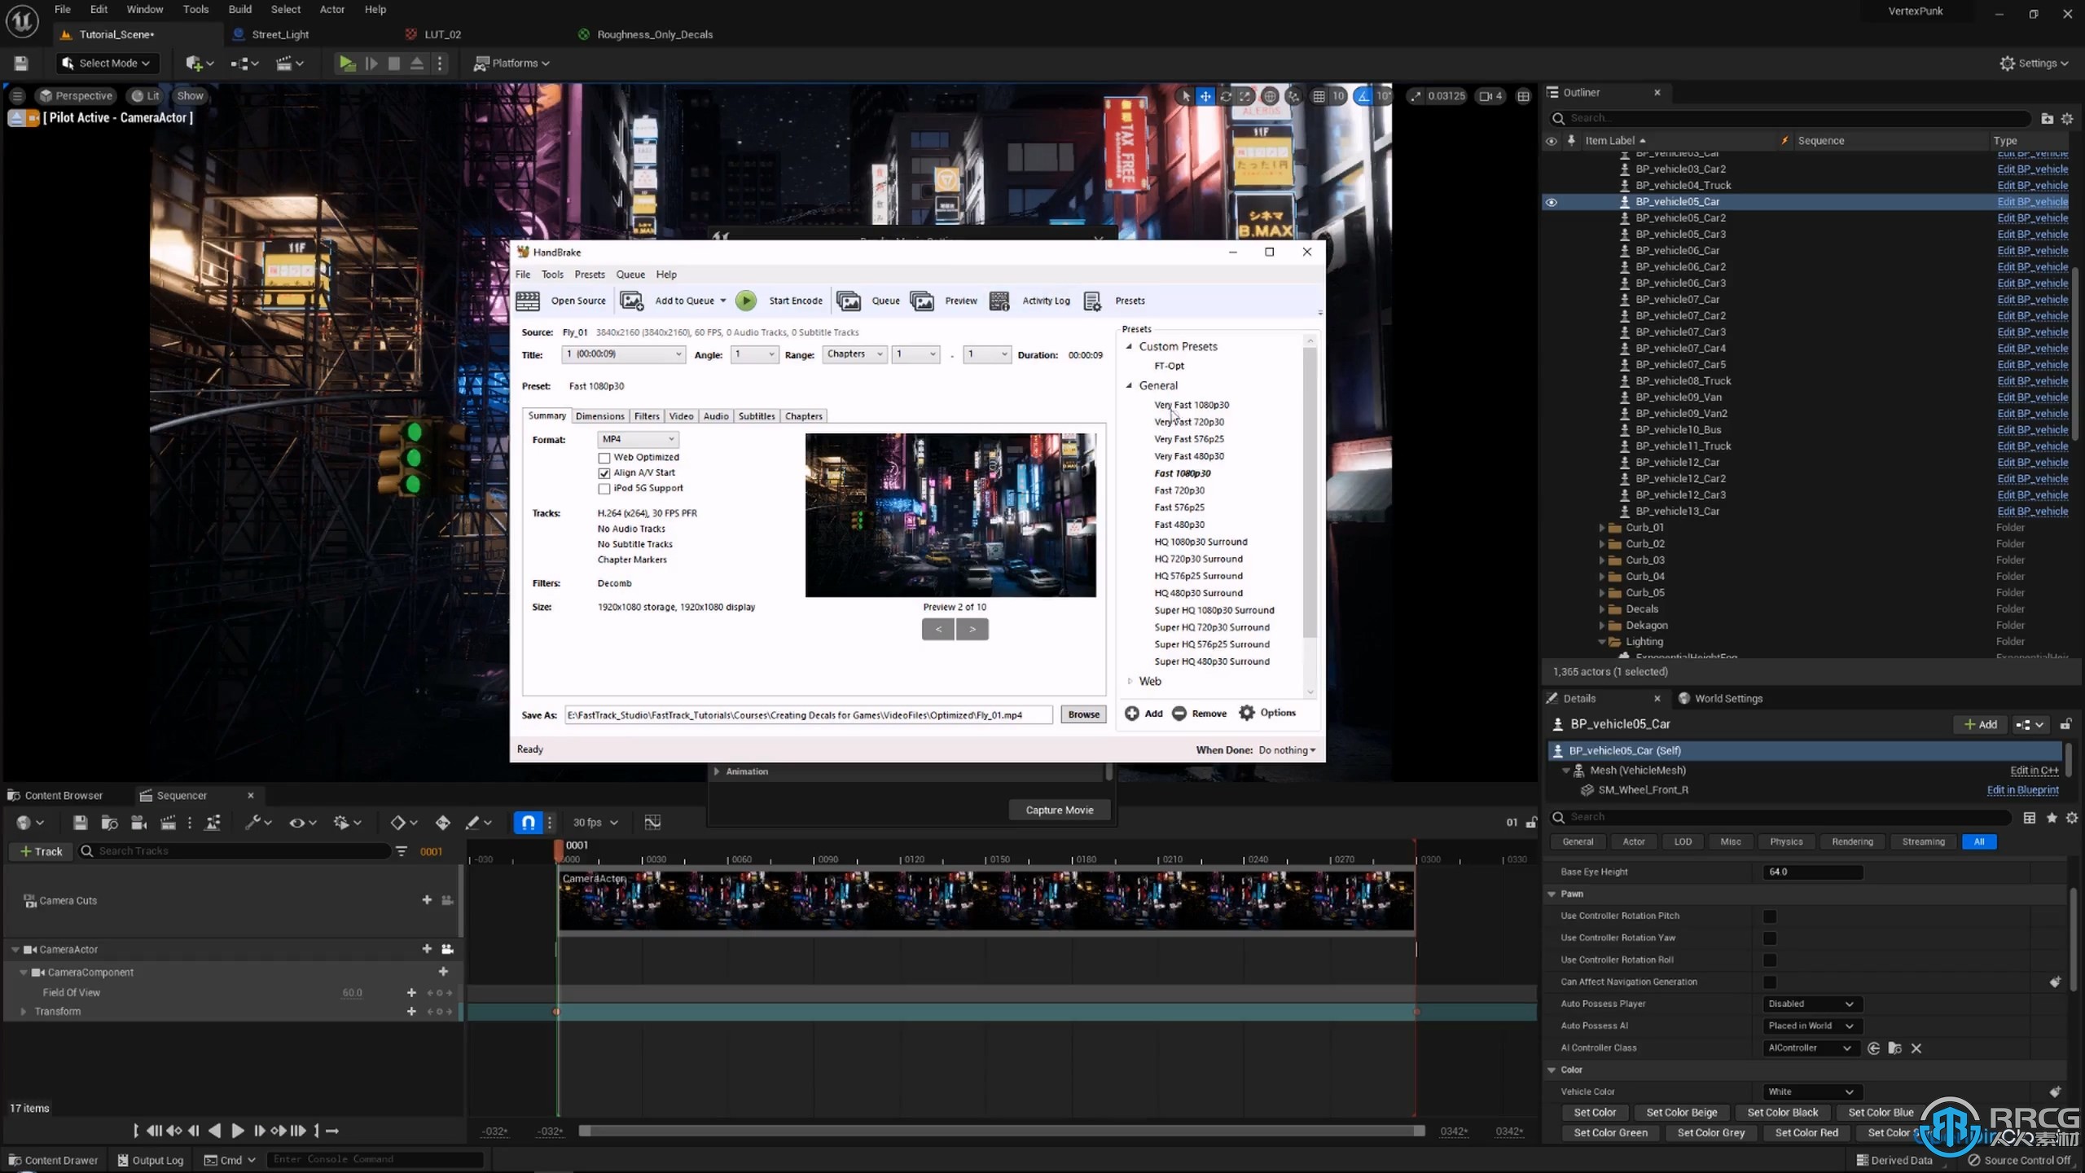Screen dimensions: 2085x1173
Task: Open the Filters tab in HandBrake
Action: tap(646, 415)
